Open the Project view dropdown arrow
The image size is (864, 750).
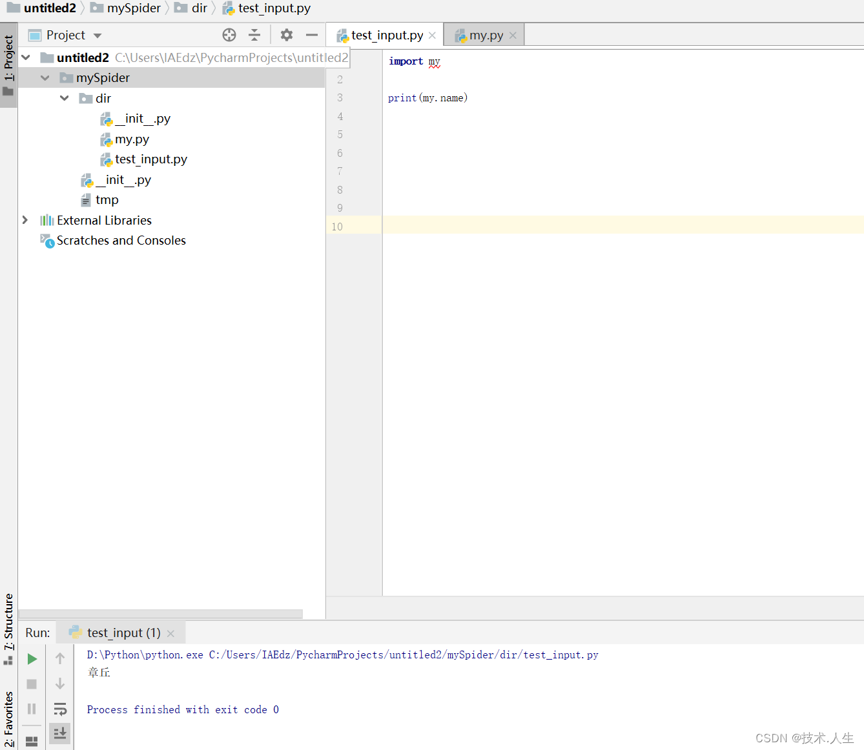point(98,35)
